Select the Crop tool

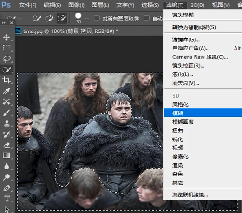pos(7,80)
